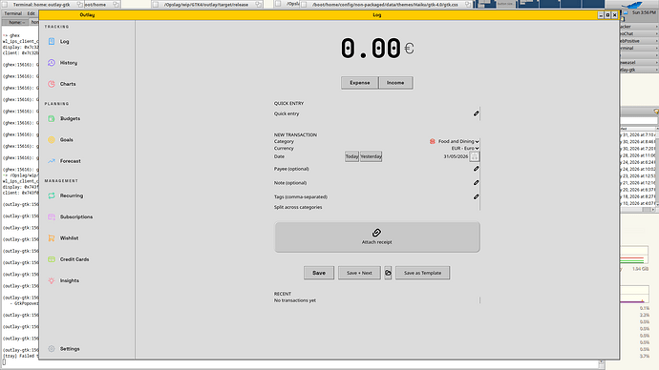This screenshot has height=370, width=659.
Task: Switch to the /Opslag/wip/GTK4/outlay/target/release window tab
Action: pyautogui.click(x=206, y=5)
